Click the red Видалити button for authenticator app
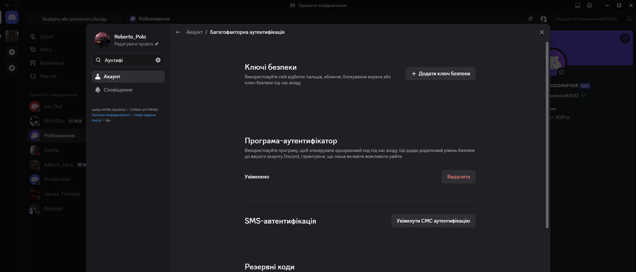Image resolution: width=636 pixels, height=272 pixels. [x=459, y=177]
